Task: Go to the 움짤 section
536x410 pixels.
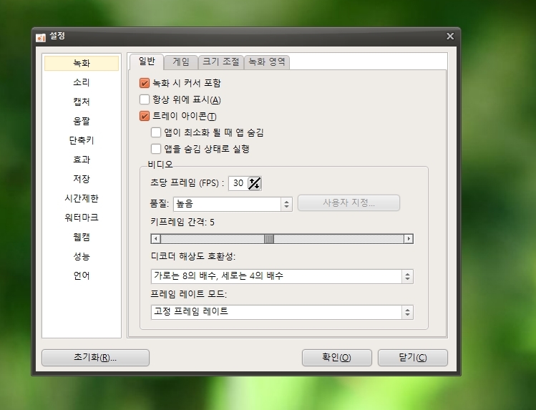Action: 82,121
